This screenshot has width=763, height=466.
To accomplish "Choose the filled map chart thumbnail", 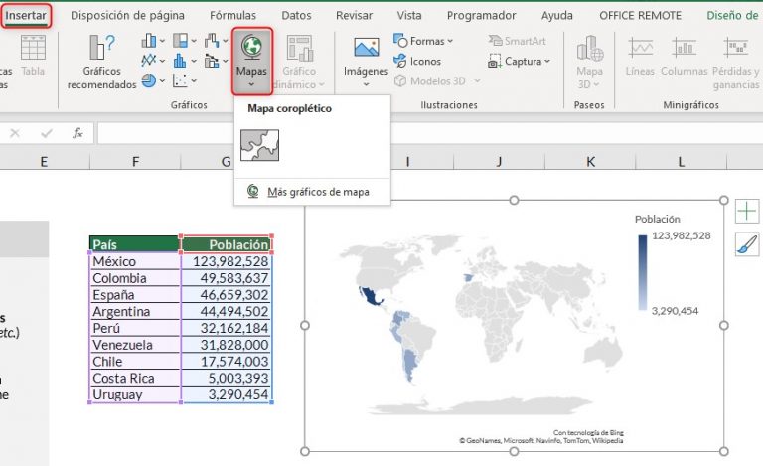I will point(260,145).
